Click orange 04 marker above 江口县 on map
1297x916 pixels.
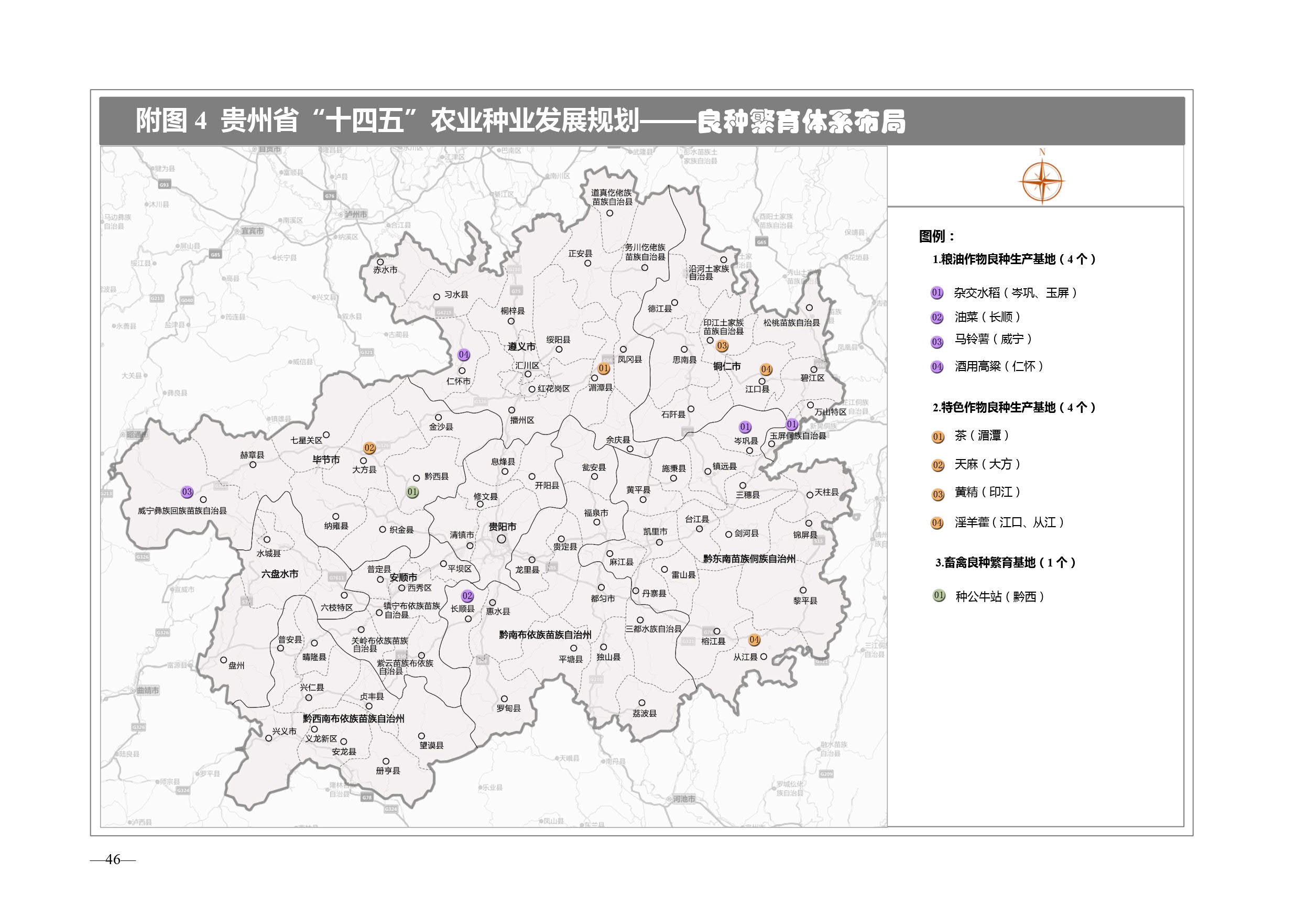[766, 369]
